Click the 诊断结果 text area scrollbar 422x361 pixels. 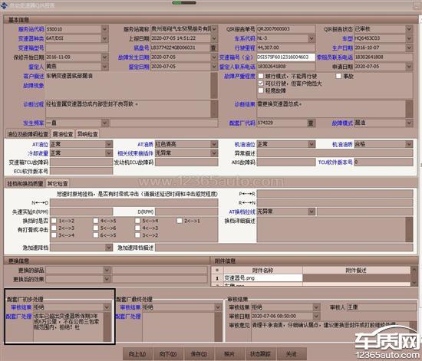pyautogui.click(x=409, y=109)
